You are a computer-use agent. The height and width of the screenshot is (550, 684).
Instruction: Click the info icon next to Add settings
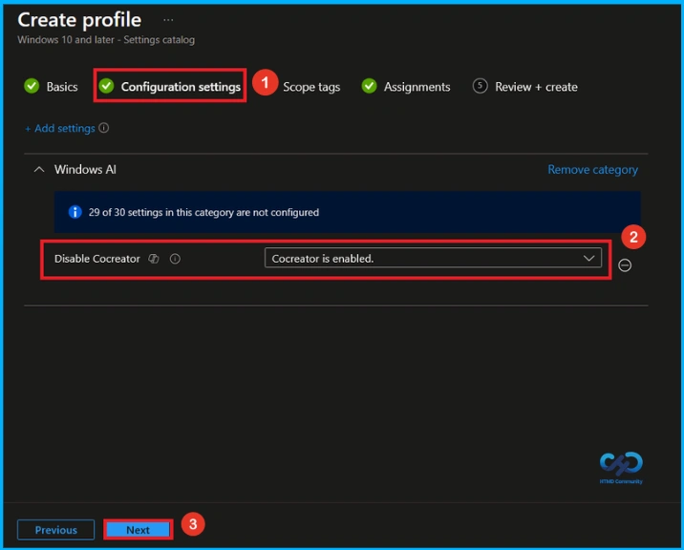pyautogui.click(x=104, y=128)
